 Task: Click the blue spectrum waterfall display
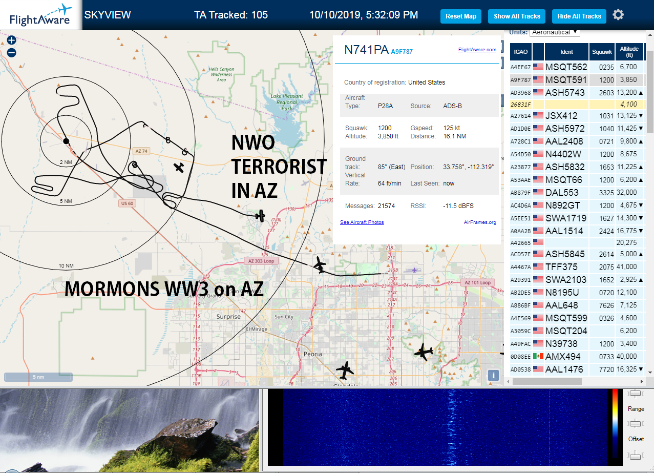coord(445,427)
